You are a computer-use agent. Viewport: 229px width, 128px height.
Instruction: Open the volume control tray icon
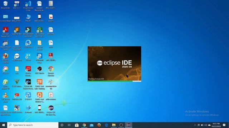tap(206, 125)
